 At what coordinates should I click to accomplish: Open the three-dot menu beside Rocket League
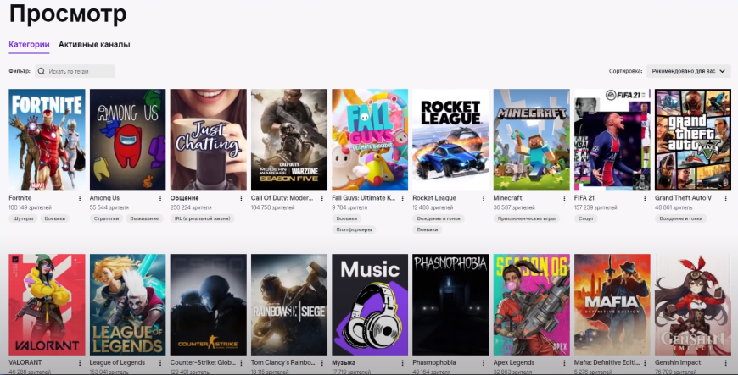(484, 198)
